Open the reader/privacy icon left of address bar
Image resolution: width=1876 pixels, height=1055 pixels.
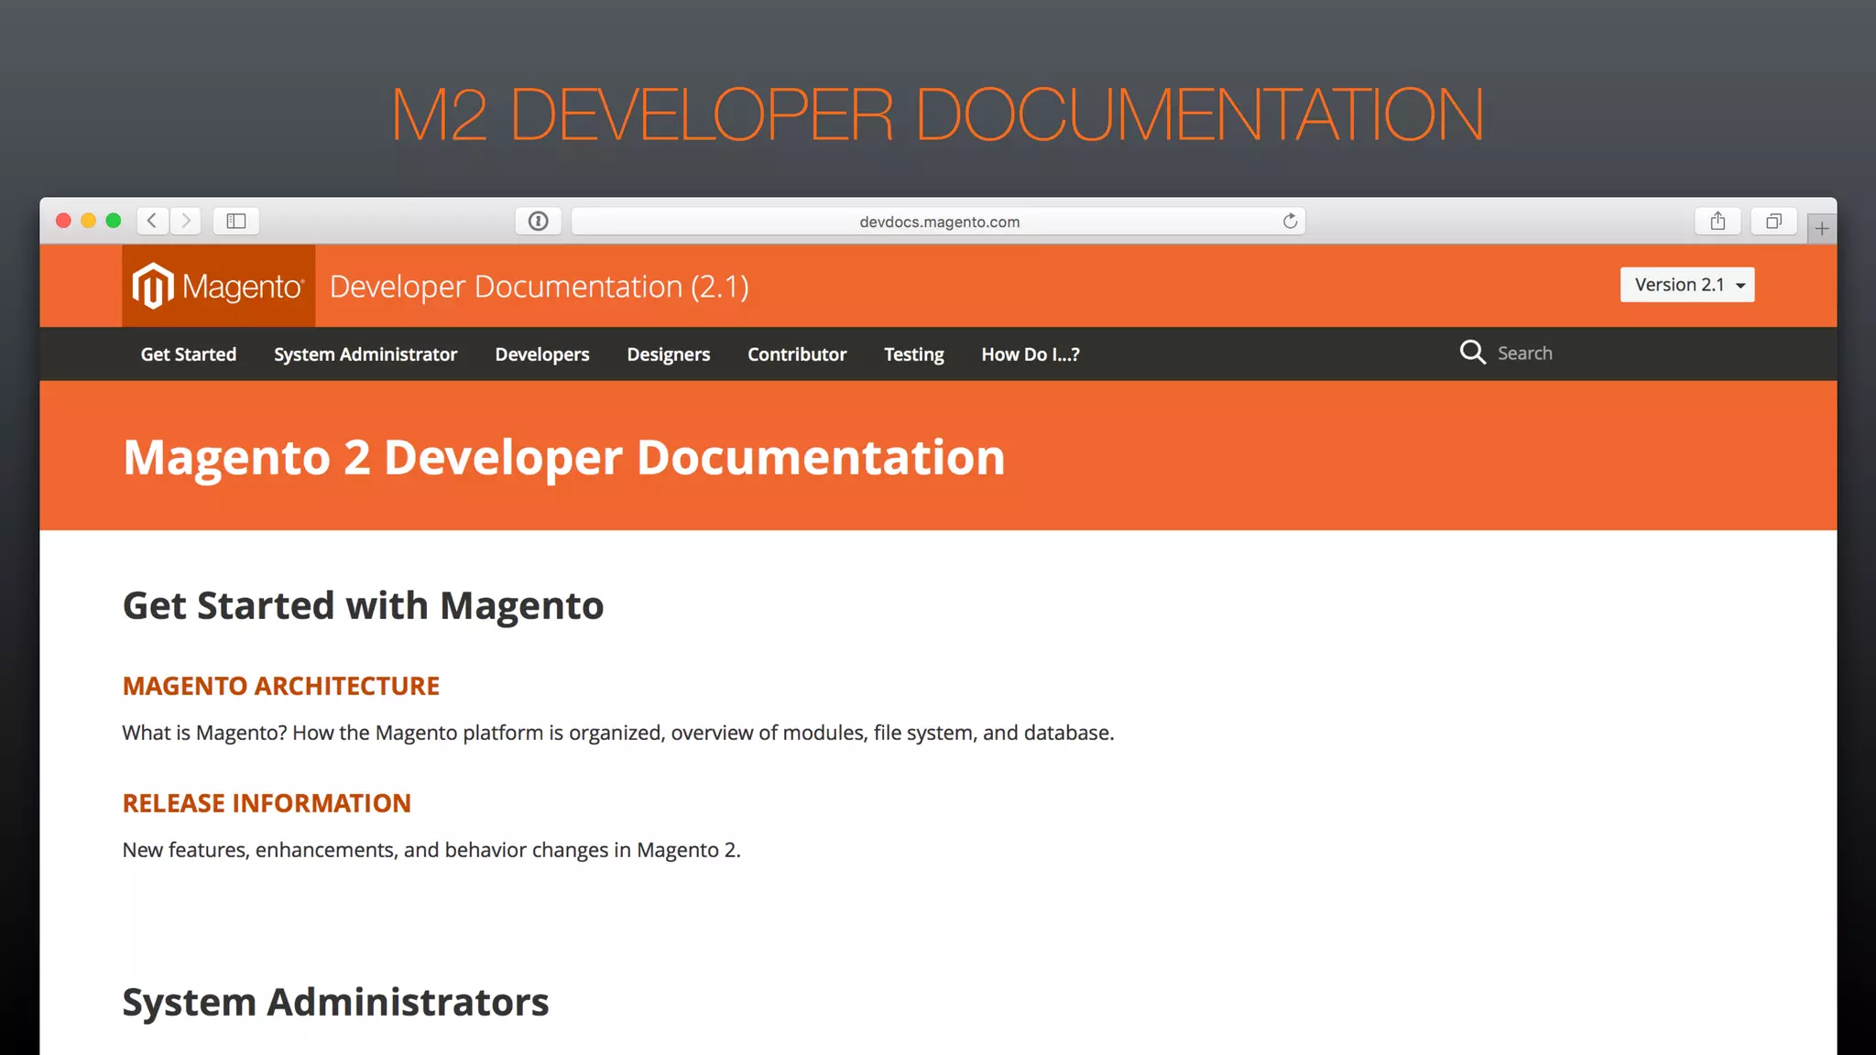[539, 221]
